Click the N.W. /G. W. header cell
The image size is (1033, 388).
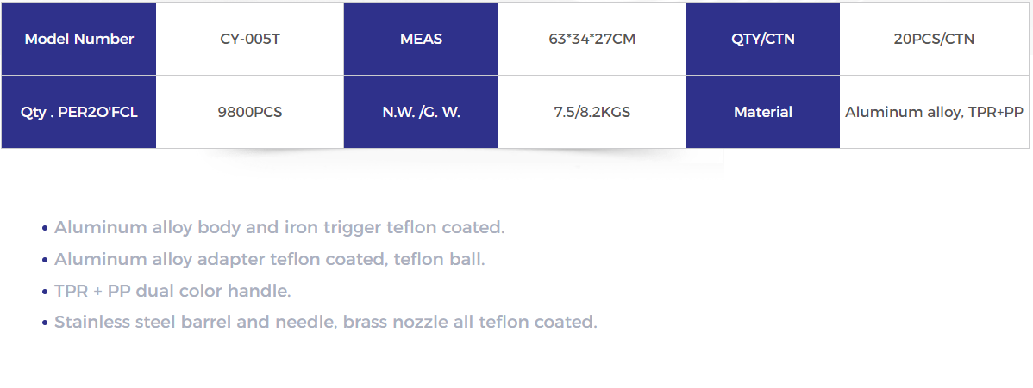tap(421, 113)
